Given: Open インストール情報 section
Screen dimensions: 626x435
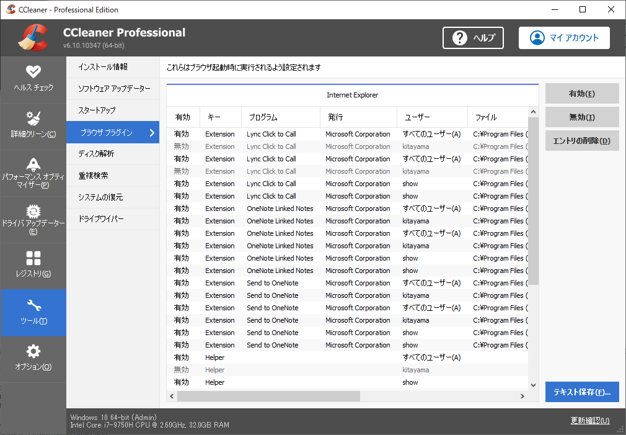Looking at the screenshot, I should (113, 67).
